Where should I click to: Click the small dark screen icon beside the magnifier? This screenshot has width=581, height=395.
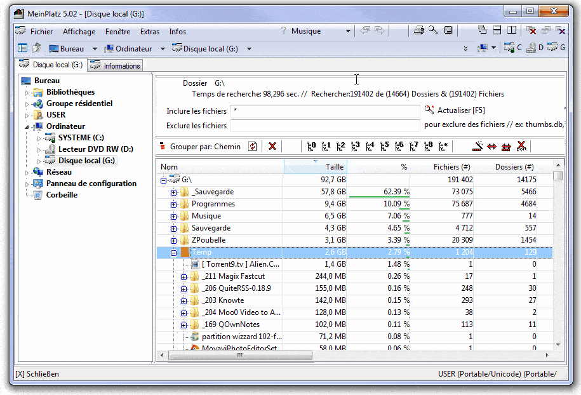[x=448, y=30]
